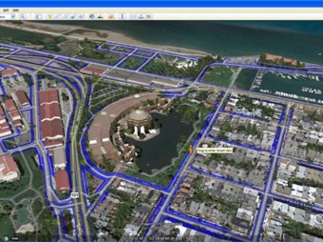Click the Highway 101 shield marker
Image resolution: width=323 pixels, height=242 pixels.
75,195
